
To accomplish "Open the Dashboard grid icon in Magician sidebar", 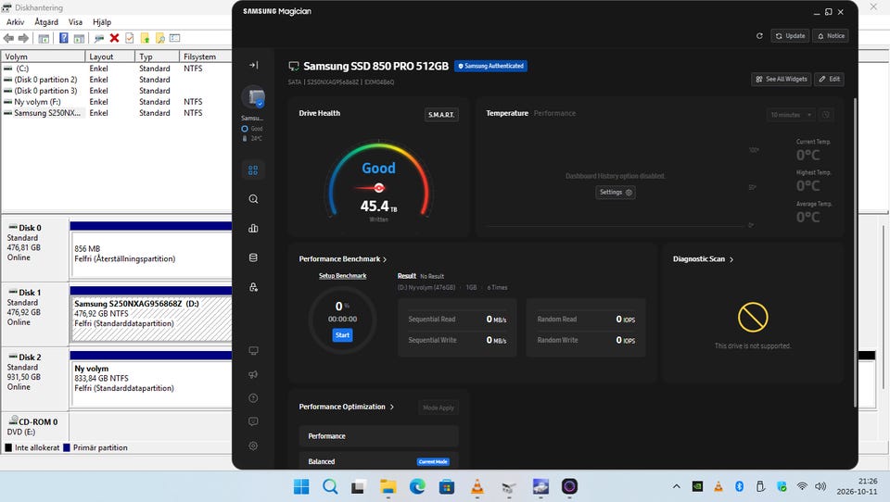I will [253, 170].
